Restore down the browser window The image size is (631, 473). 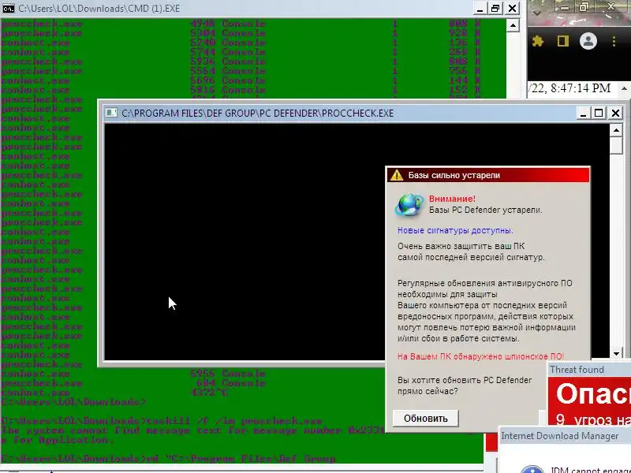point(584,7)
